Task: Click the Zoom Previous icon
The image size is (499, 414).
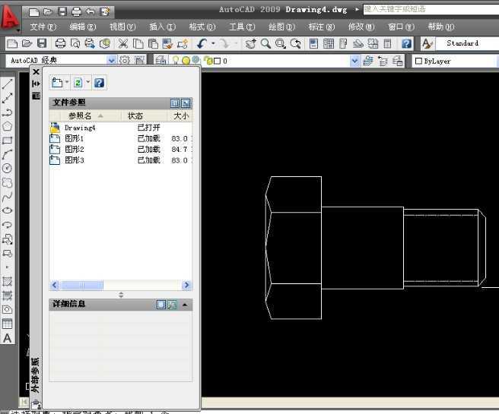Action: 296,43
